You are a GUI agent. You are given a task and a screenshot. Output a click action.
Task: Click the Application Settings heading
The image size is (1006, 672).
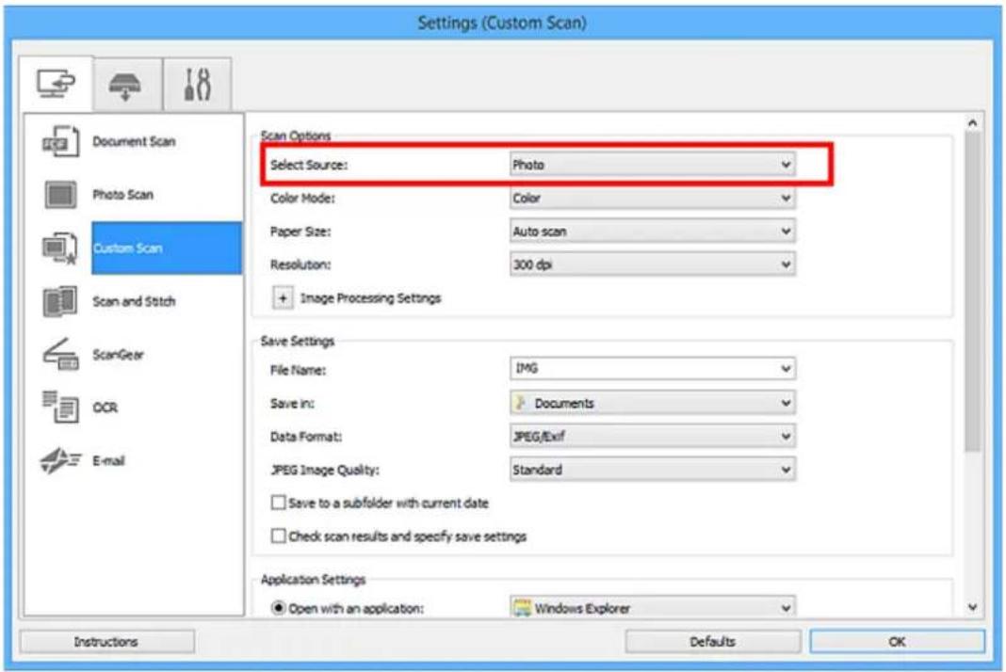click(x=313, y=580)
